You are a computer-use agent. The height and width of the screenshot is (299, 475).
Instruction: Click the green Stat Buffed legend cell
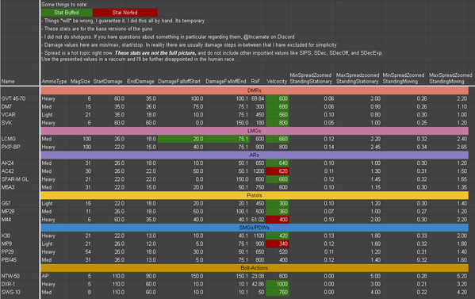point(67,13)
